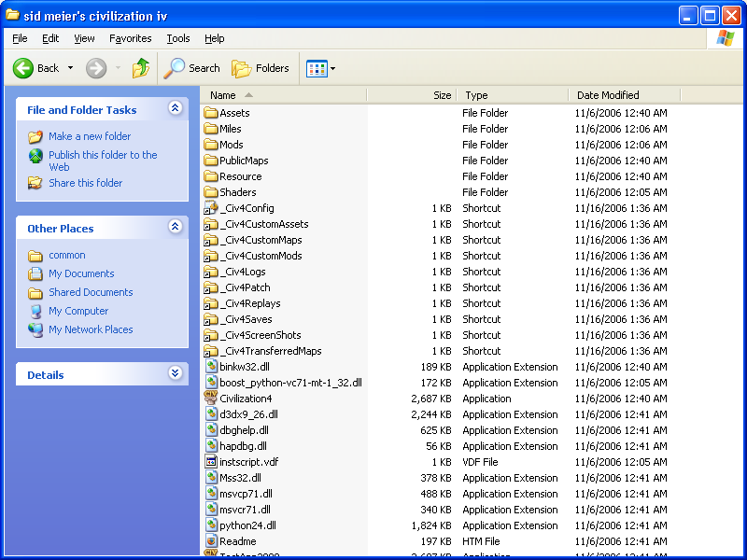Click the My Documents link
The height and width of the screenshot is (560, 747).
tap(81, 273)
